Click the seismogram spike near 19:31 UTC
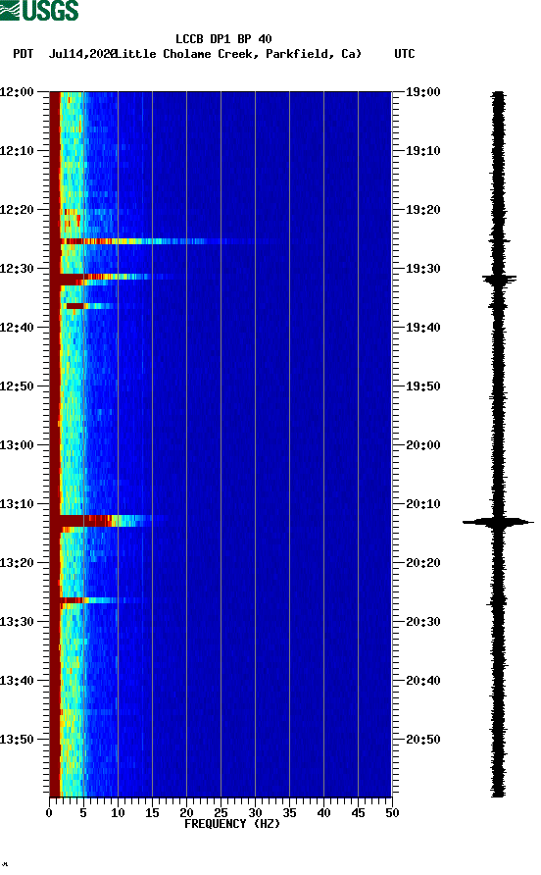The height and width of the screenshot is (875, 541). tap(499, 278)
